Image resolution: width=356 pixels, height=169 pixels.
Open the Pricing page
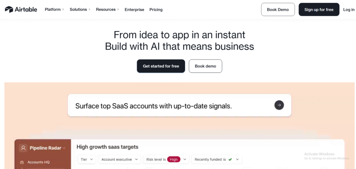[156, 10]
